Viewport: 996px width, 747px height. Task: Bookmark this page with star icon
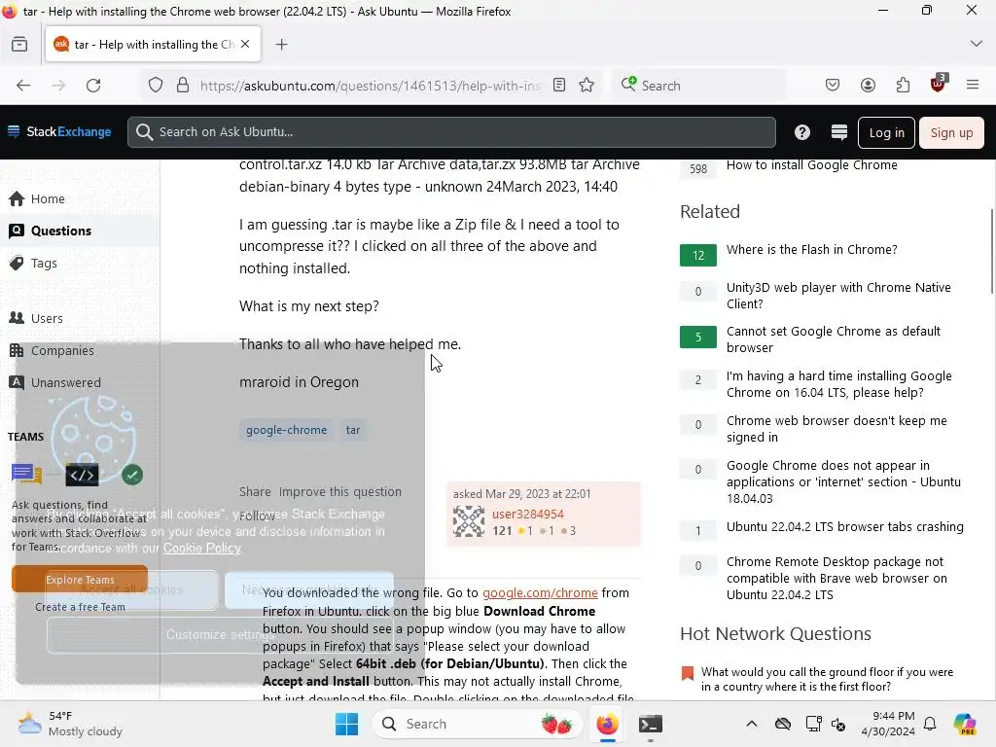point(587,86)
